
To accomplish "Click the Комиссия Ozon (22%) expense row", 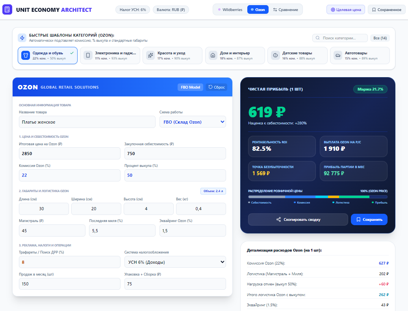I will coord(318,263).
